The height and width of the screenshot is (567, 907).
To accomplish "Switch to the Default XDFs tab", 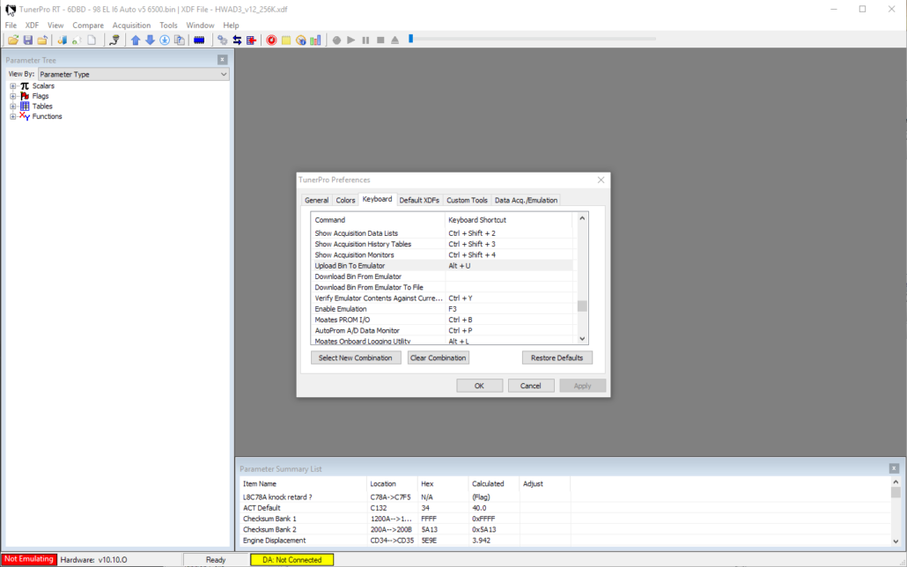I will [x=419, y=200].
